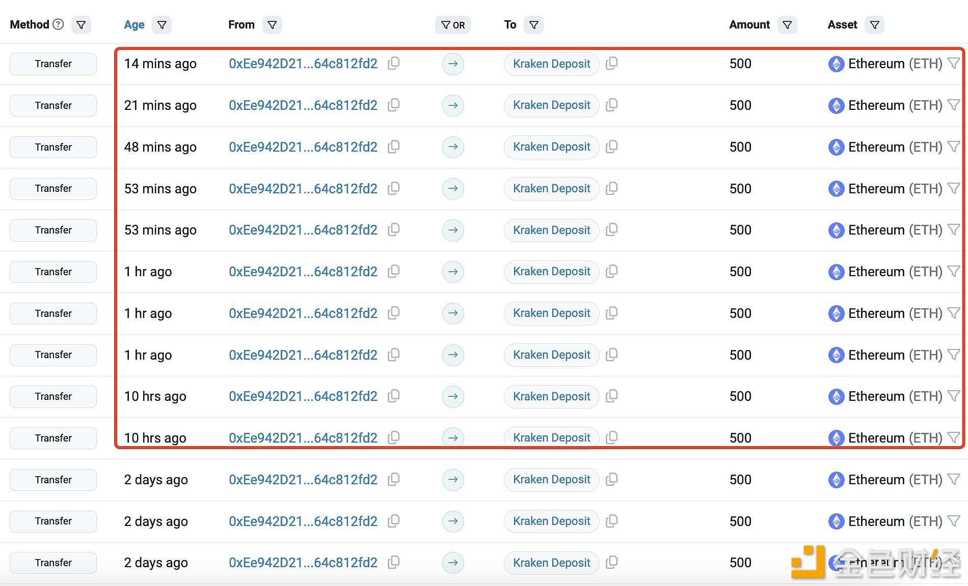The width and height of the screenshot is (968, 586).
Task: Select the 500 amount in 48 mins ago row
Action: pos(740,147)
